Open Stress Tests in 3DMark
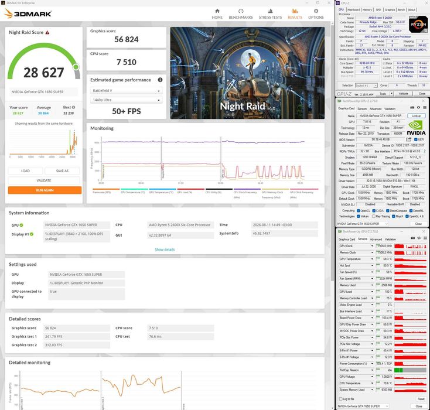 coord(270,13)
